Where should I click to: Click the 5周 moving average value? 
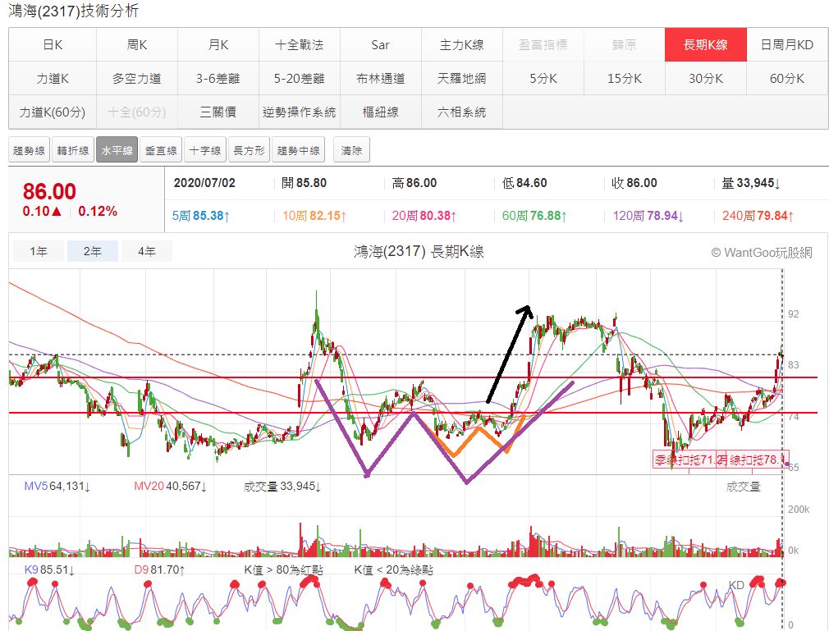coord(201,216)
